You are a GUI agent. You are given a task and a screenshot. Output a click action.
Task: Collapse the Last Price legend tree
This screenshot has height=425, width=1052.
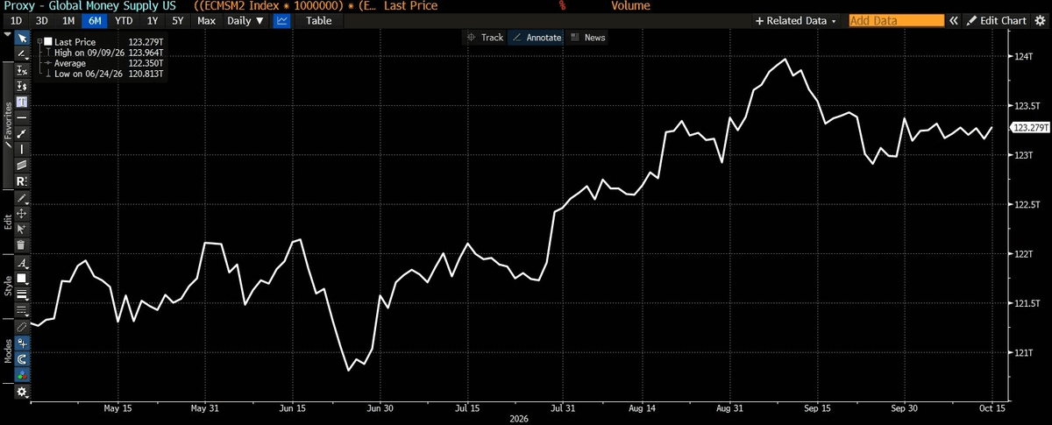(39, 41)
